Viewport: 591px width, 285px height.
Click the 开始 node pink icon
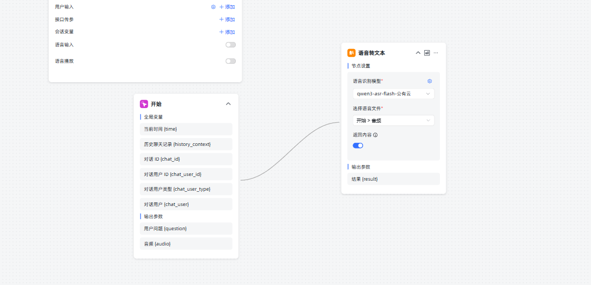point(144,104)
